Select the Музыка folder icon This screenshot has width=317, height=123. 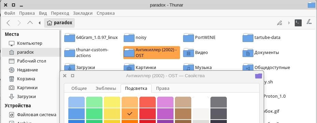[189, 67]
